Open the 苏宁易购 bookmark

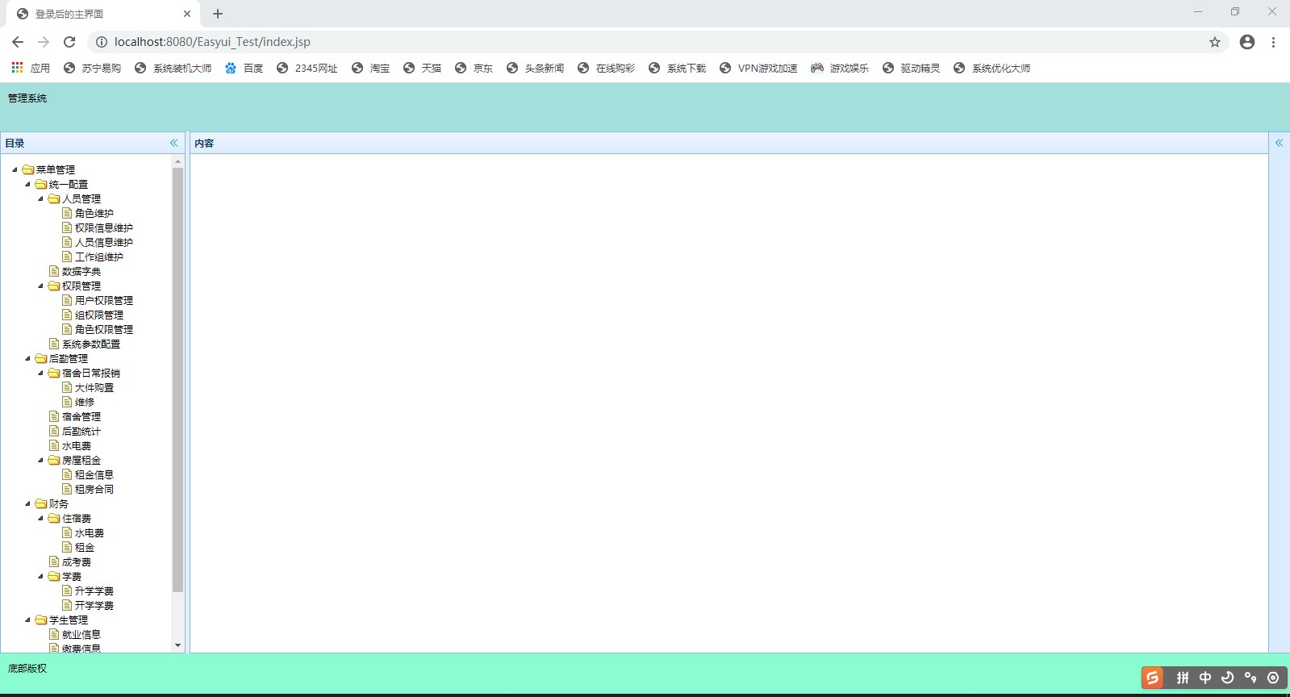pos(92,68)
